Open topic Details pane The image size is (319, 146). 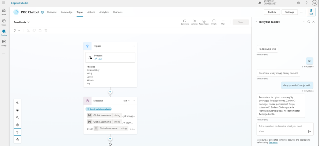tap(214, 21)
